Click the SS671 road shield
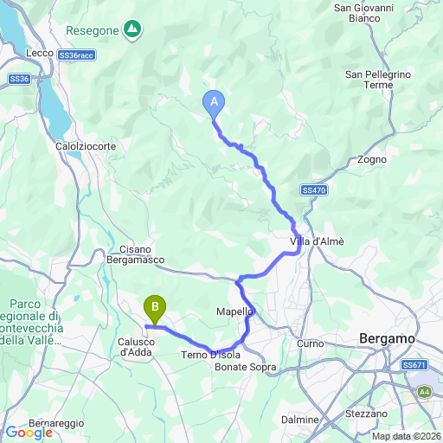The image size is (443, 443). point(414,365)
